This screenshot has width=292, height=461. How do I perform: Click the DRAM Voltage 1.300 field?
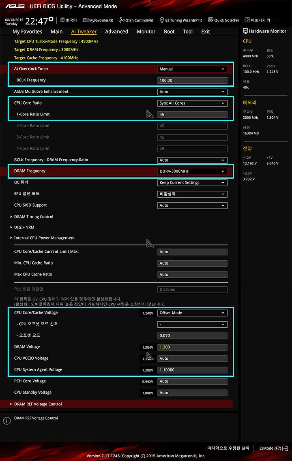(193, 347)
